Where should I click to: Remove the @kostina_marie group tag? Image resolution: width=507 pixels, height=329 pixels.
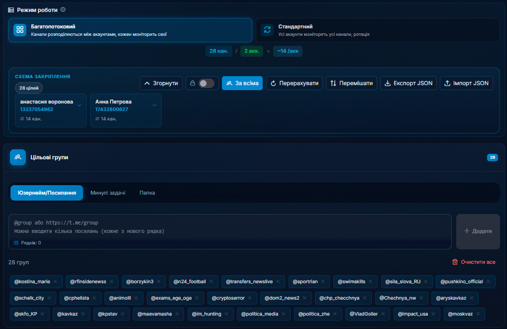pos(55,281)
